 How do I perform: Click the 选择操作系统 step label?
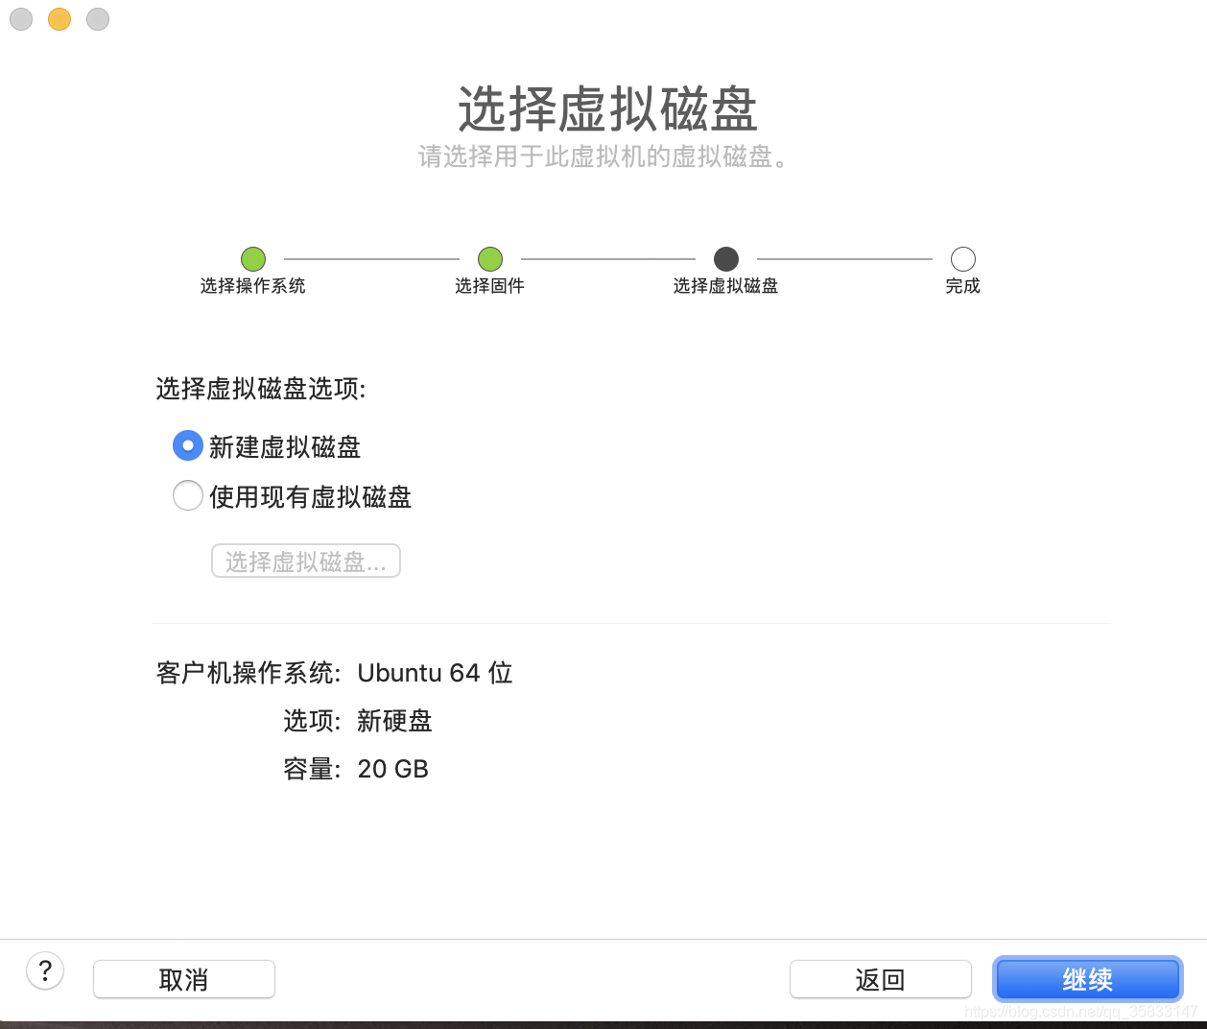click(x=252, y=286)
